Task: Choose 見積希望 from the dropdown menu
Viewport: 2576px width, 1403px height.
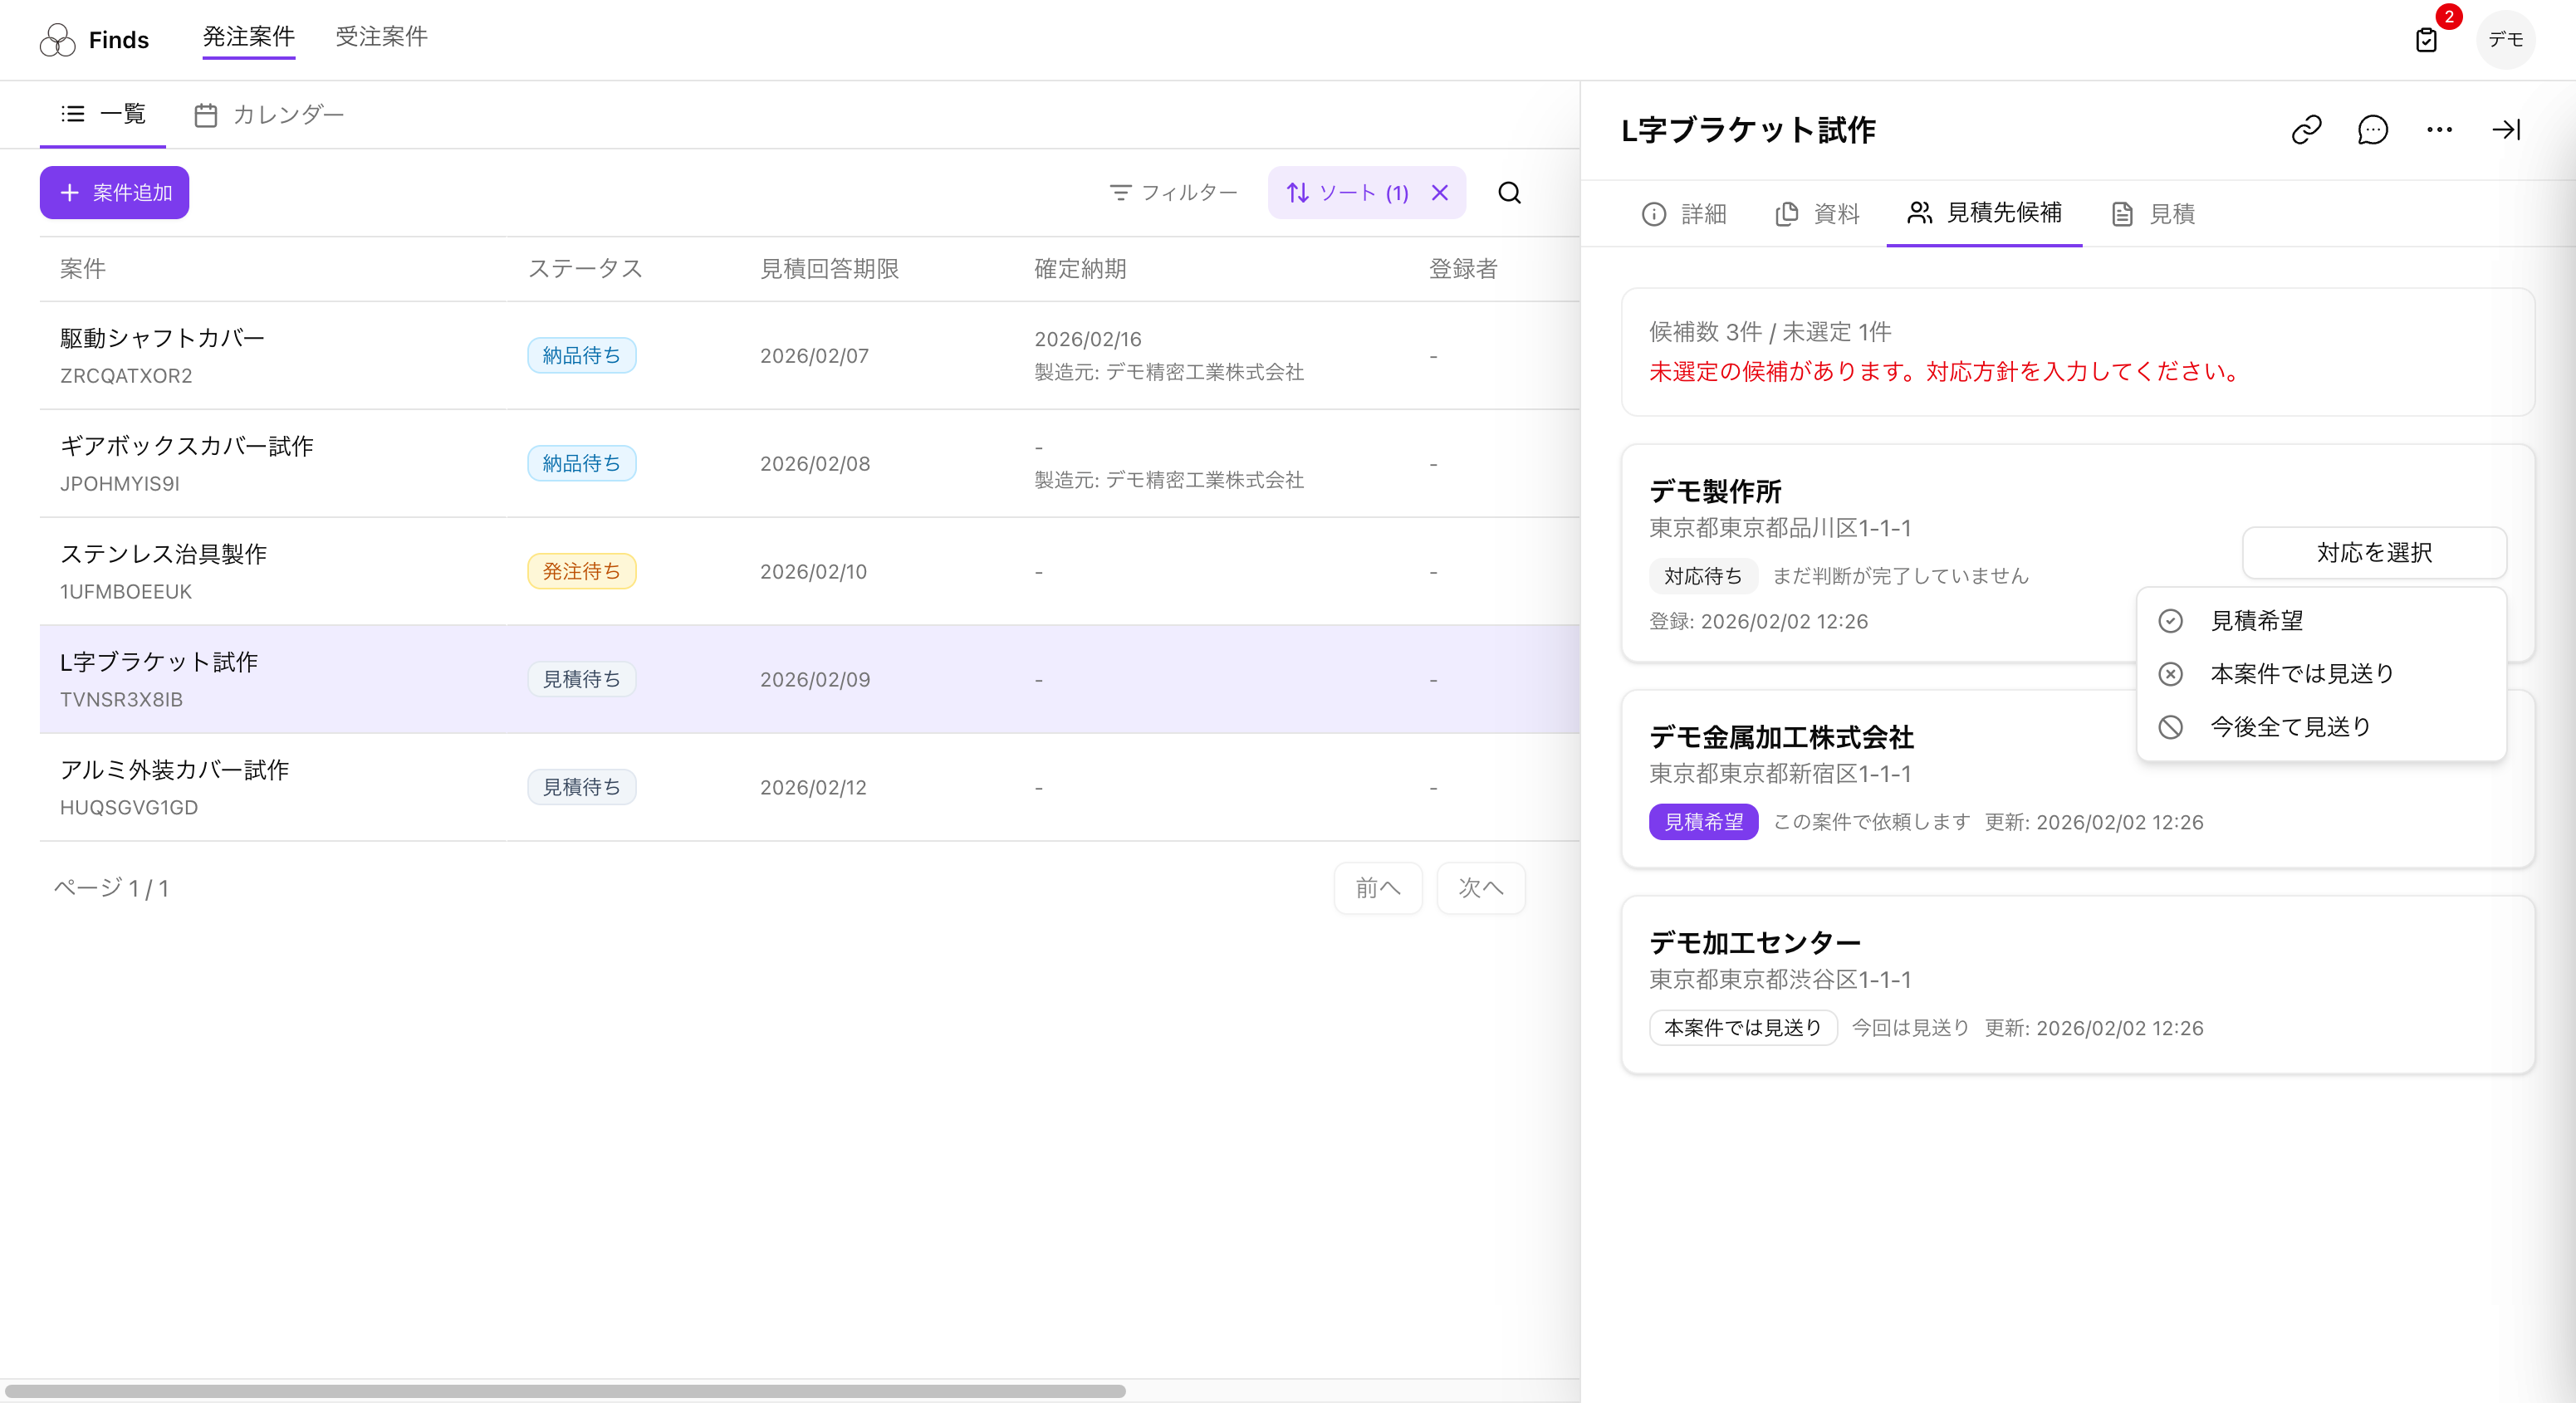Action: click(x=2256, y=621)
